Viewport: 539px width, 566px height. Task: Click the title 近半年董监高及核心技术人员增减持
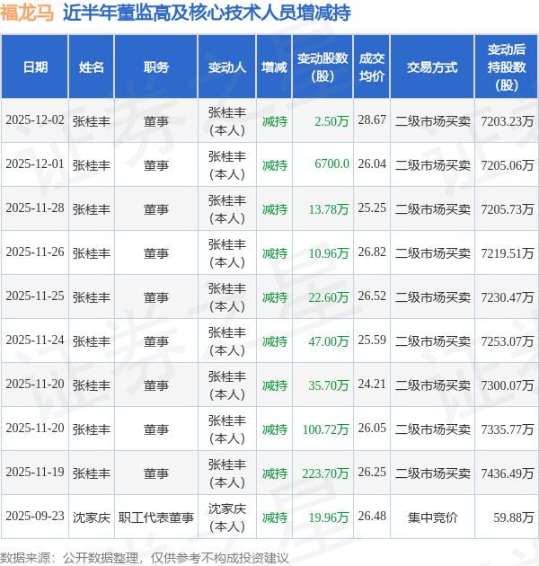207,13
